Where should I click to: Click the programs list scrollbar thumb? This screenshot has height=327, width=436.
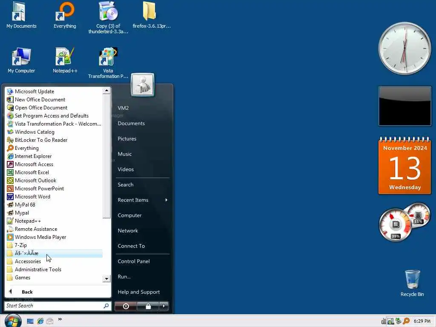(106, 156)
